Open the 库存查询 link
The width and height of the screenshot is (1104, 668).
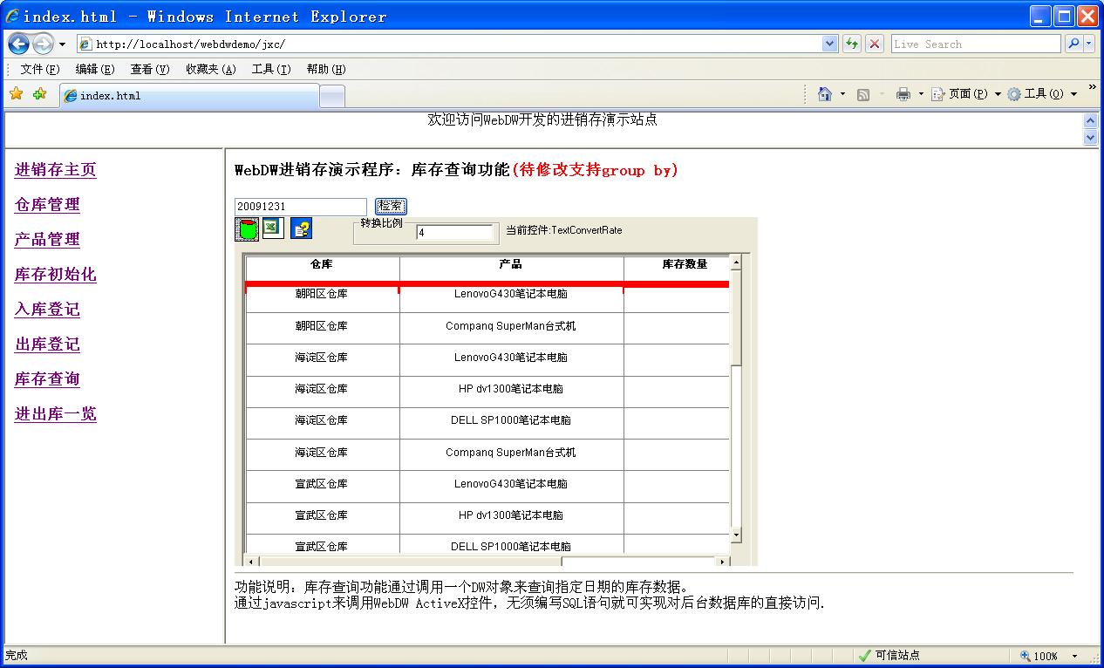pyautogui.click(x=47, y=379)
